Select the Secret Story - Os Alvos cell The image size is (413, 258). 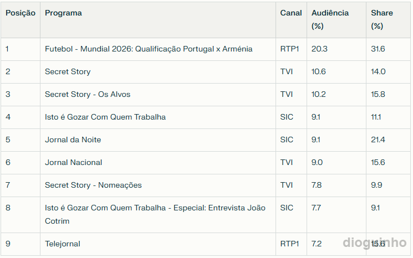coord(88,94)
